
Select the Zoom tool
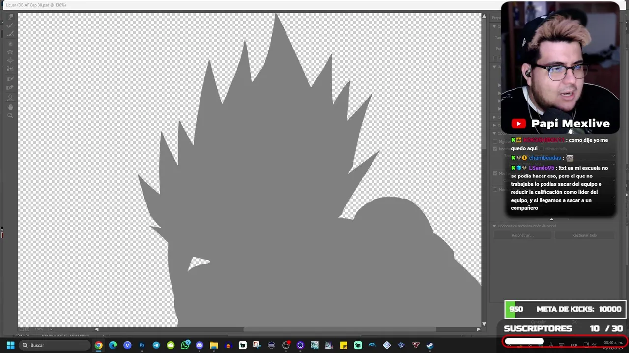pos(10,116)
